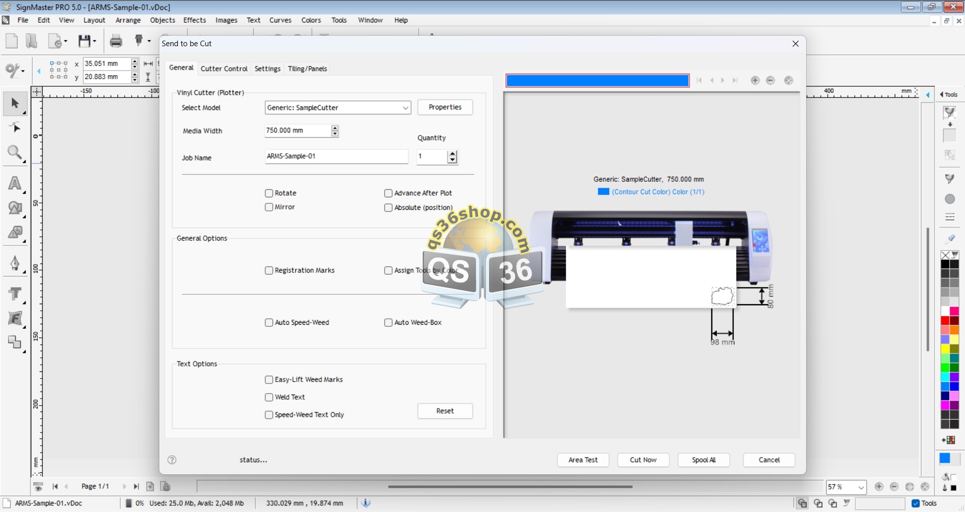Select the arrow selection tool
The width and height of the screenshot is (965, 512).
(x=15, y=103)
